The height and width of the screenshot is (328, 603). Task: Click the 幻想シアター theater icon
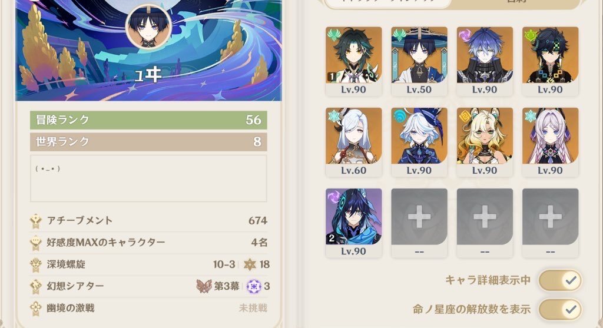(36, 286)
